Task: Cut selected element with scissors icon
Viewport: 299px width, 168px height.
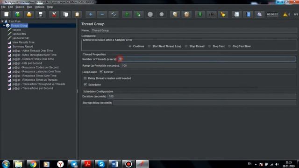Action: [54, 14]
